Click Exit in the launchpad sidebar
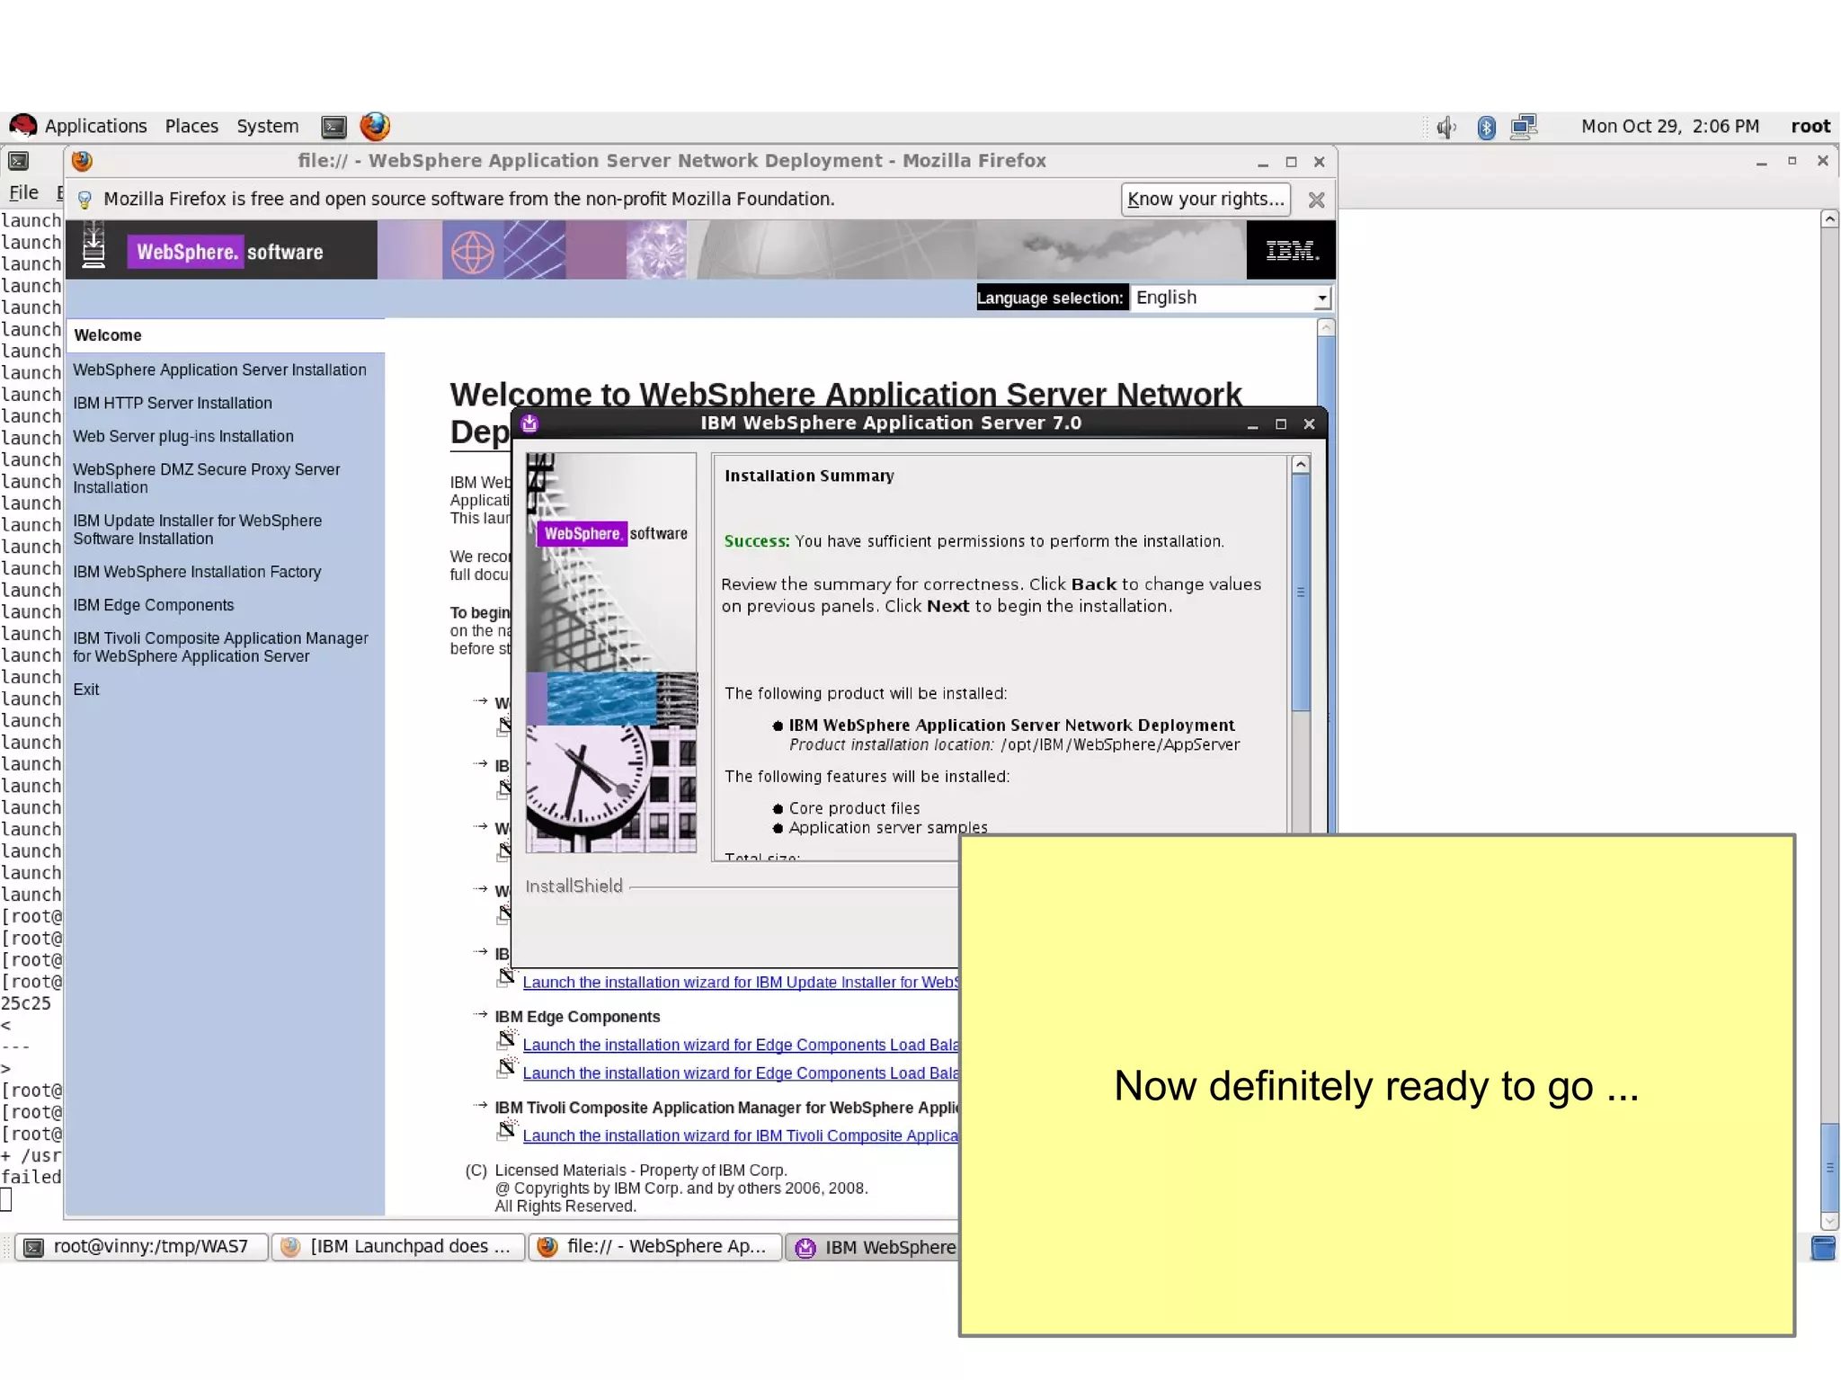This screenshot has height=1380, width=1841. click(85, 690)
